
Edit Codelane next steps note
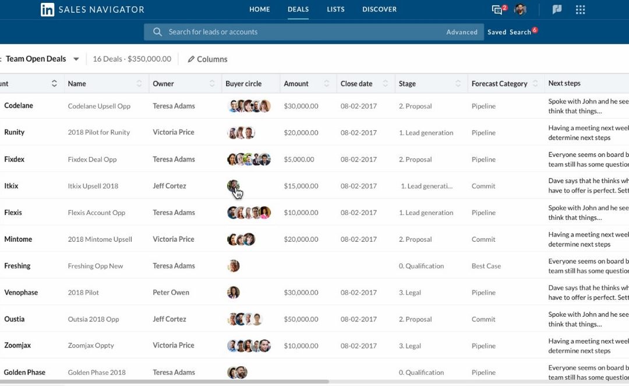tap(588, 106)
